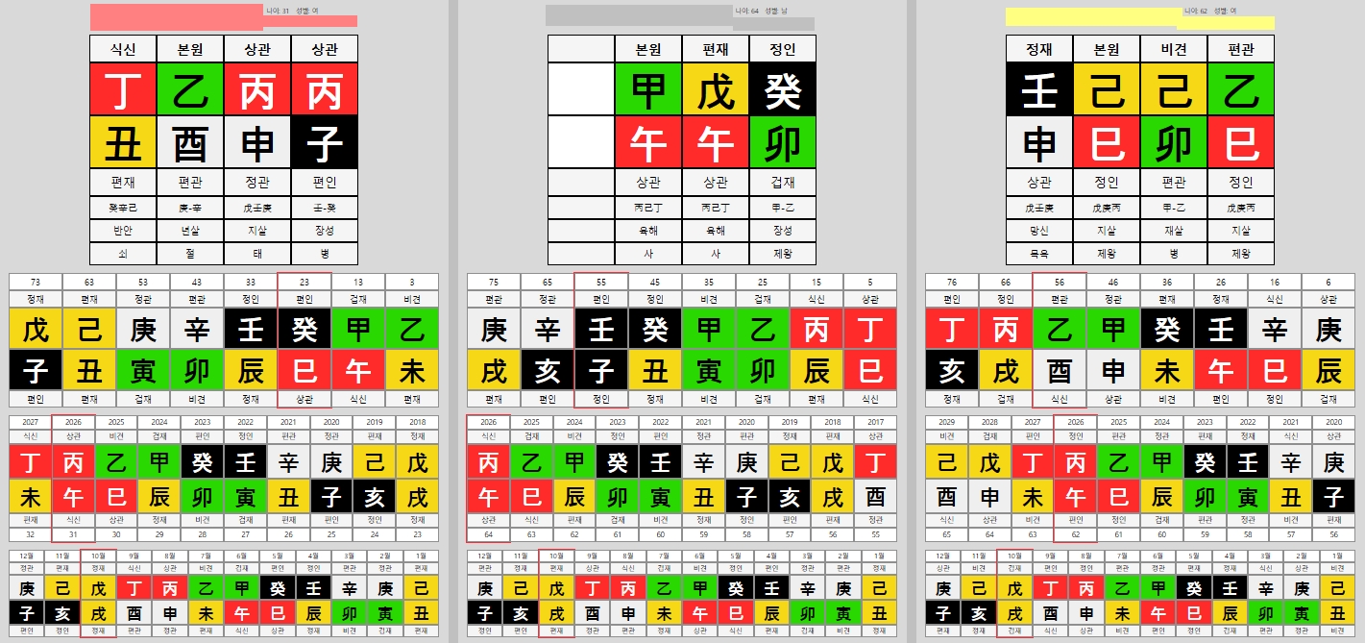Select the '년살' cell

point(190,231)
